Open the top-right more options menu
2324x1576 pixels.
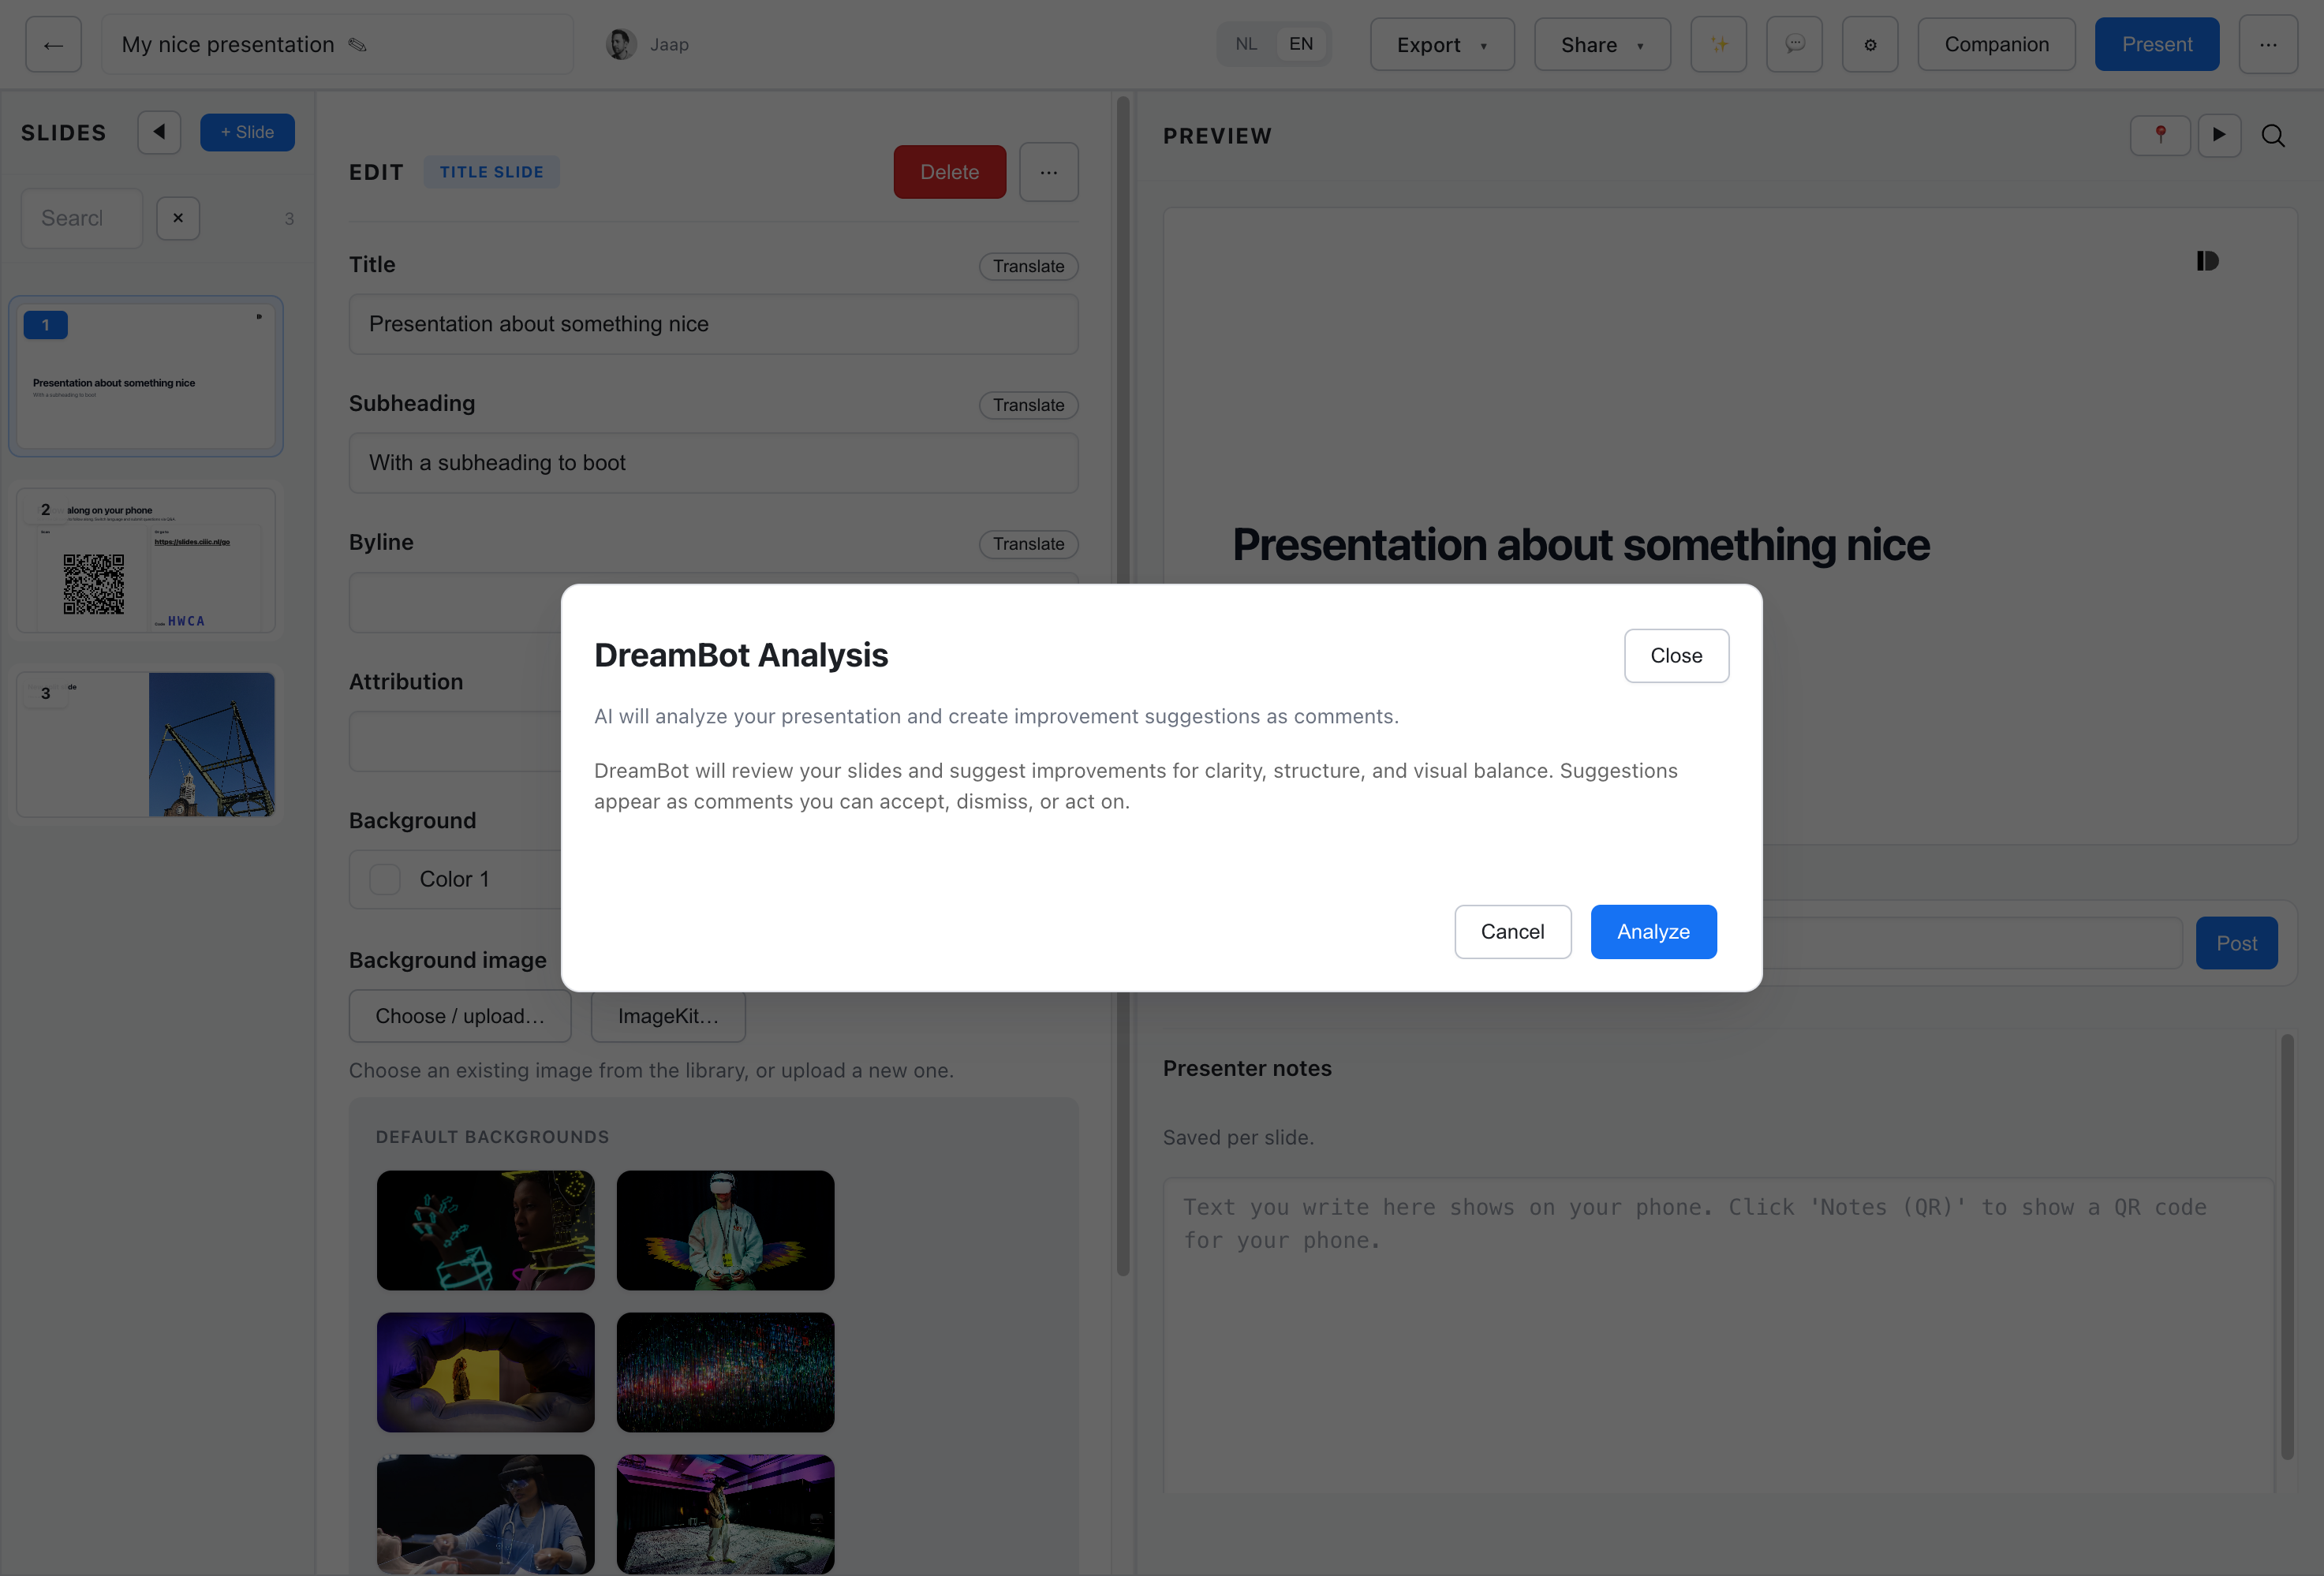tap(2268, 45)
